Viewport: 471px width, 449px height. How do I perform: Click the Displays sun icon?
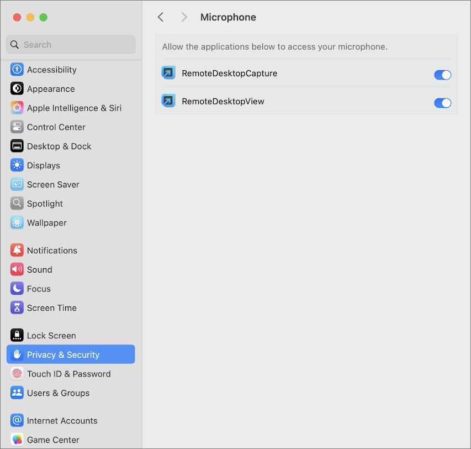tap(17, 165)
